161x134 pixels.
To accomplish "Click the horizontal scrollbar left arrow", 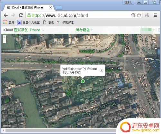I will pyautogui.click(x=4, y=130).
